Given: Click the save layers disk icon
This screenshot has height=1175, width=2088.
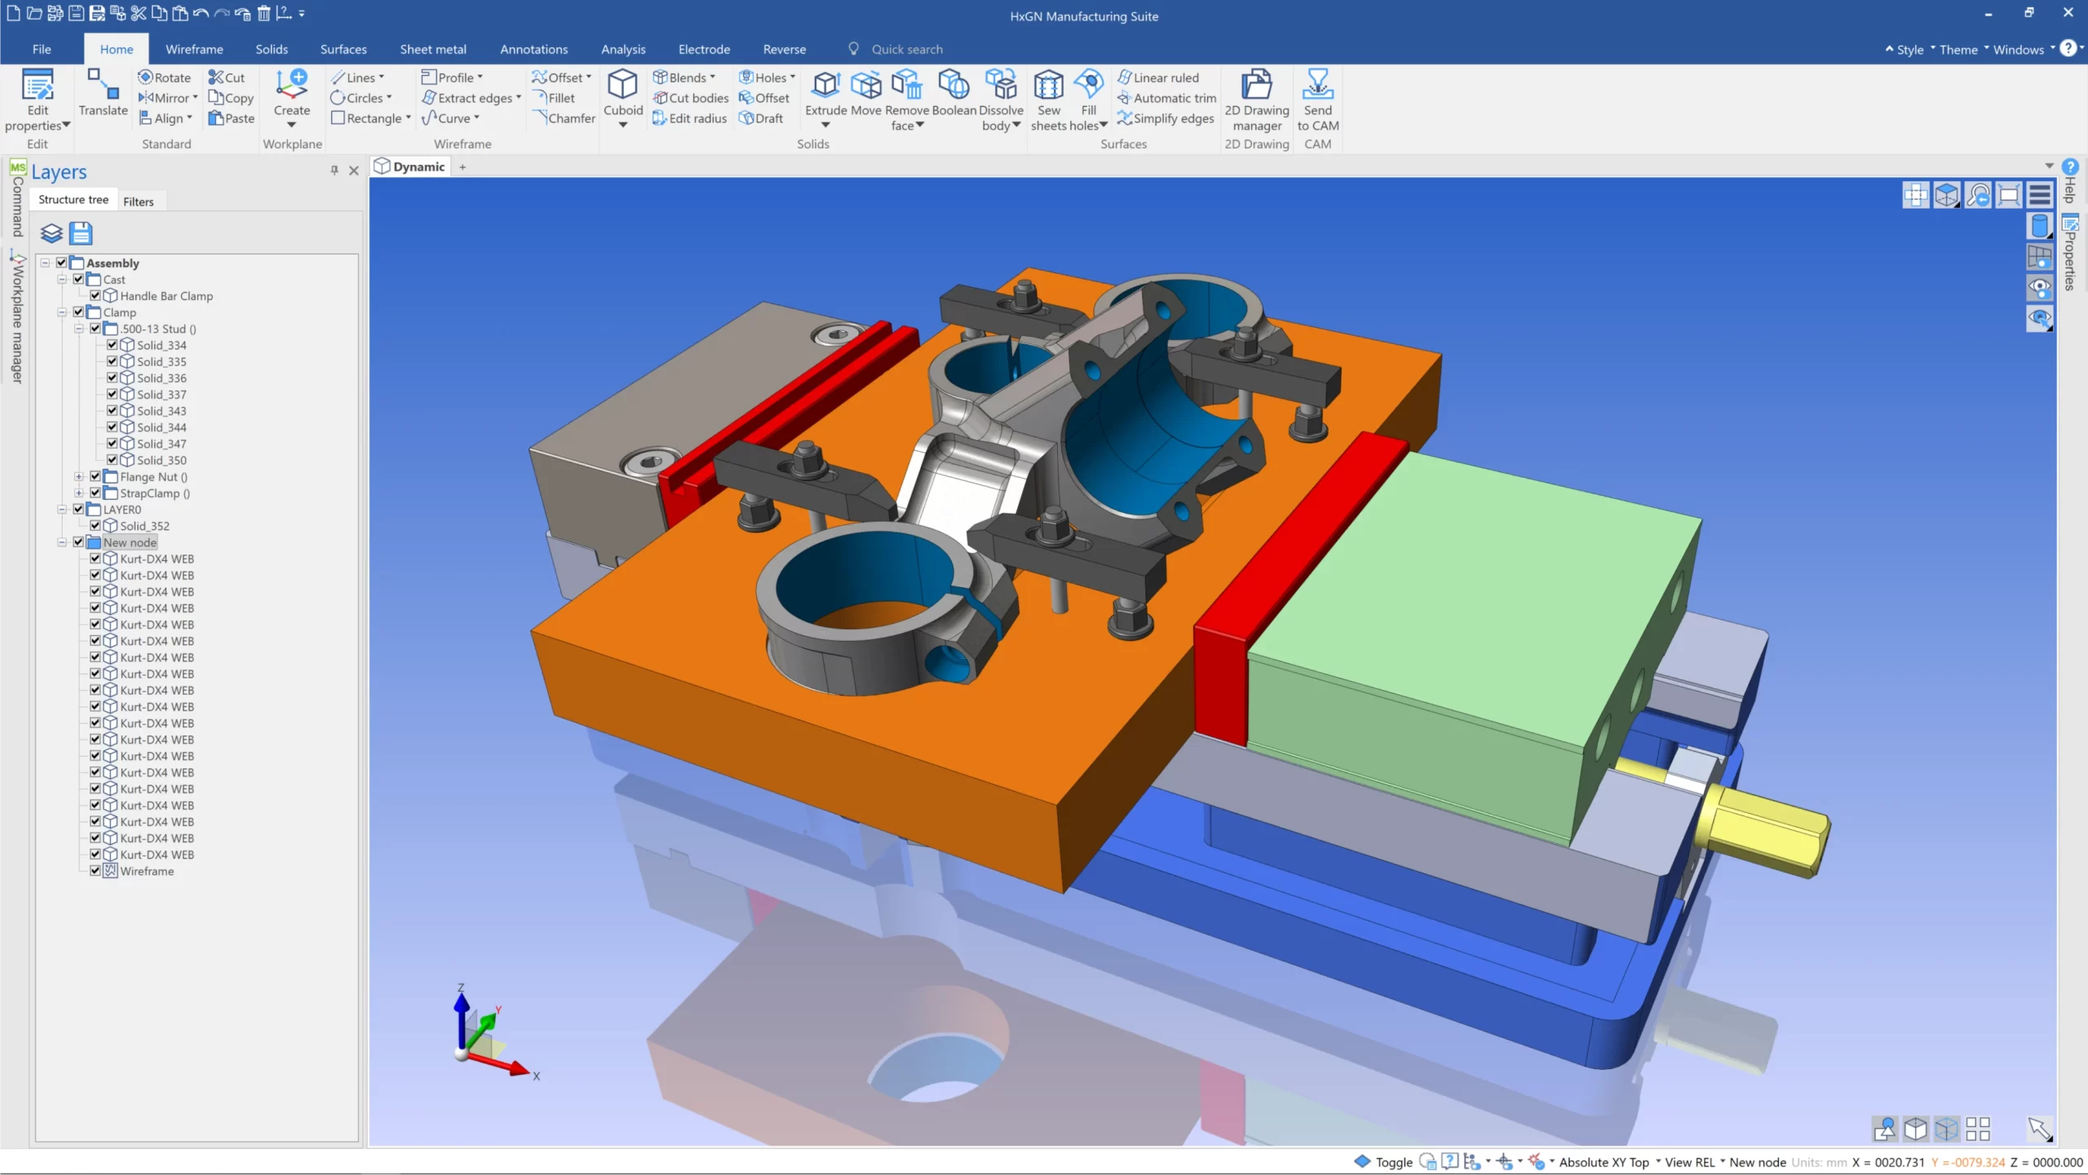Looking at the screenshot, I should point(81,233).
